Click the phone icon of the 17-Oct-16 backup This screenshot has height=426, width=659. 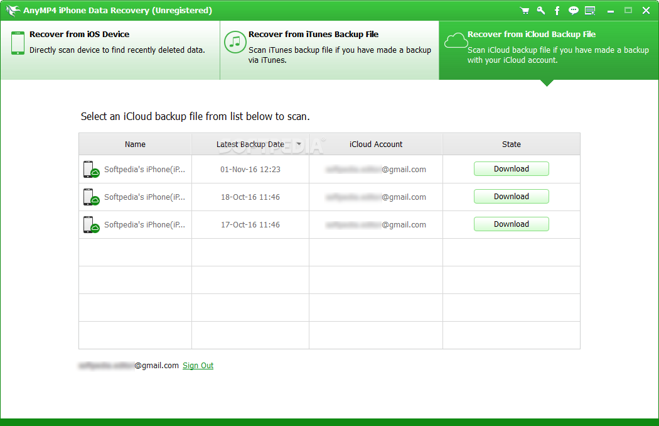coord(91,225)
